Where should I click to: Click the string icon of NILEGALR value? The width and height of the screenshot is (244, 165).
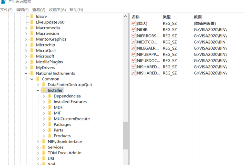point(134,48)
